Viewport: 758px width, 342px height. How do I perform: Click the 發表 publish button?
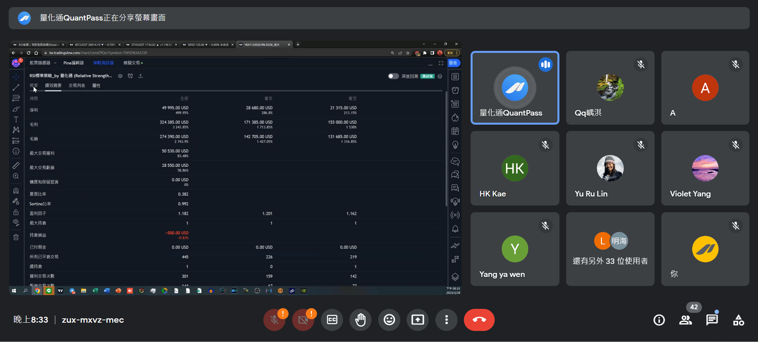coord(454,63)
